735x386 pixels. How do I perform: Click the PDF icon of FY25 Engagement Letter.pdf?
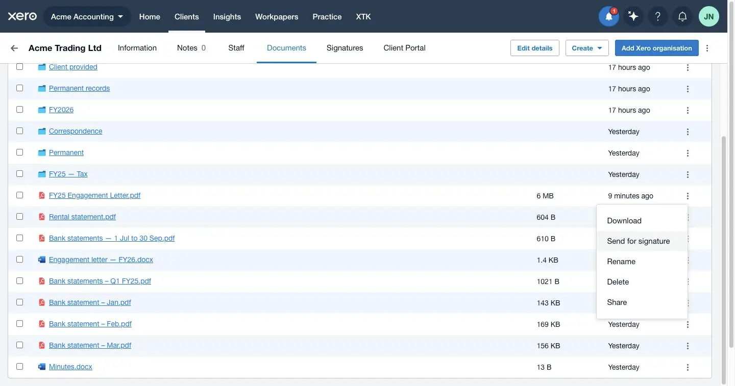click(x=42, y=195)
